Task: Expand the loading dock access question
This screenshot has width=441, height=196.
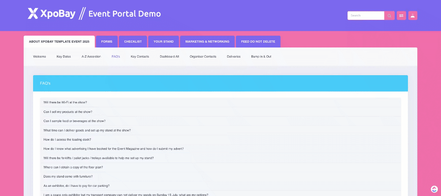Action: pos(67,139)
